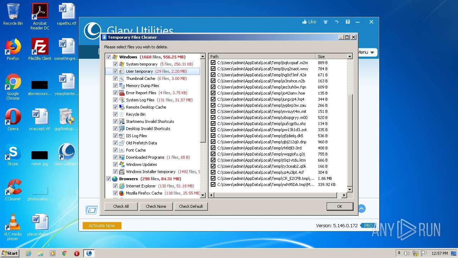Confirm with the OK button
Image resolution: width=458 pixels, height=258 pixels.
[x=340, y=206]
